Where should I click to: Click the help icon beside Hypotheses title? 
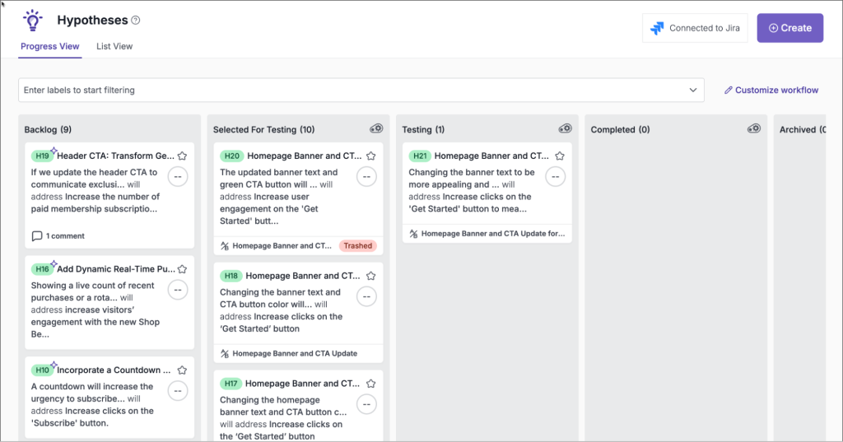136,21
